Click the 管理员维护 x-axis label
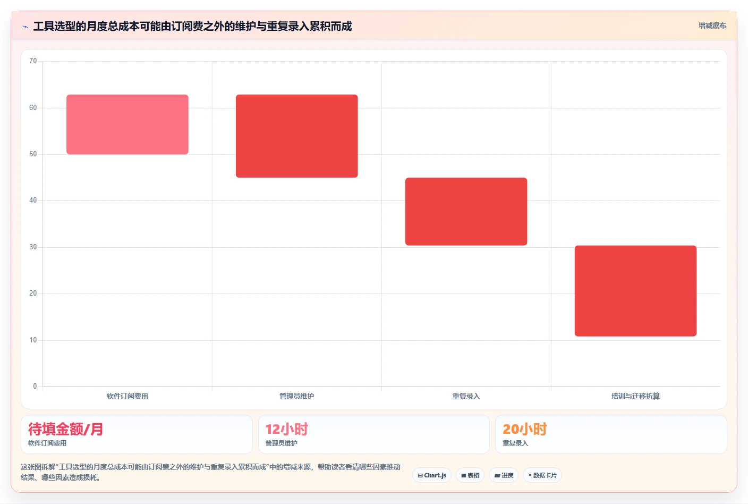 tap(297, 396)
